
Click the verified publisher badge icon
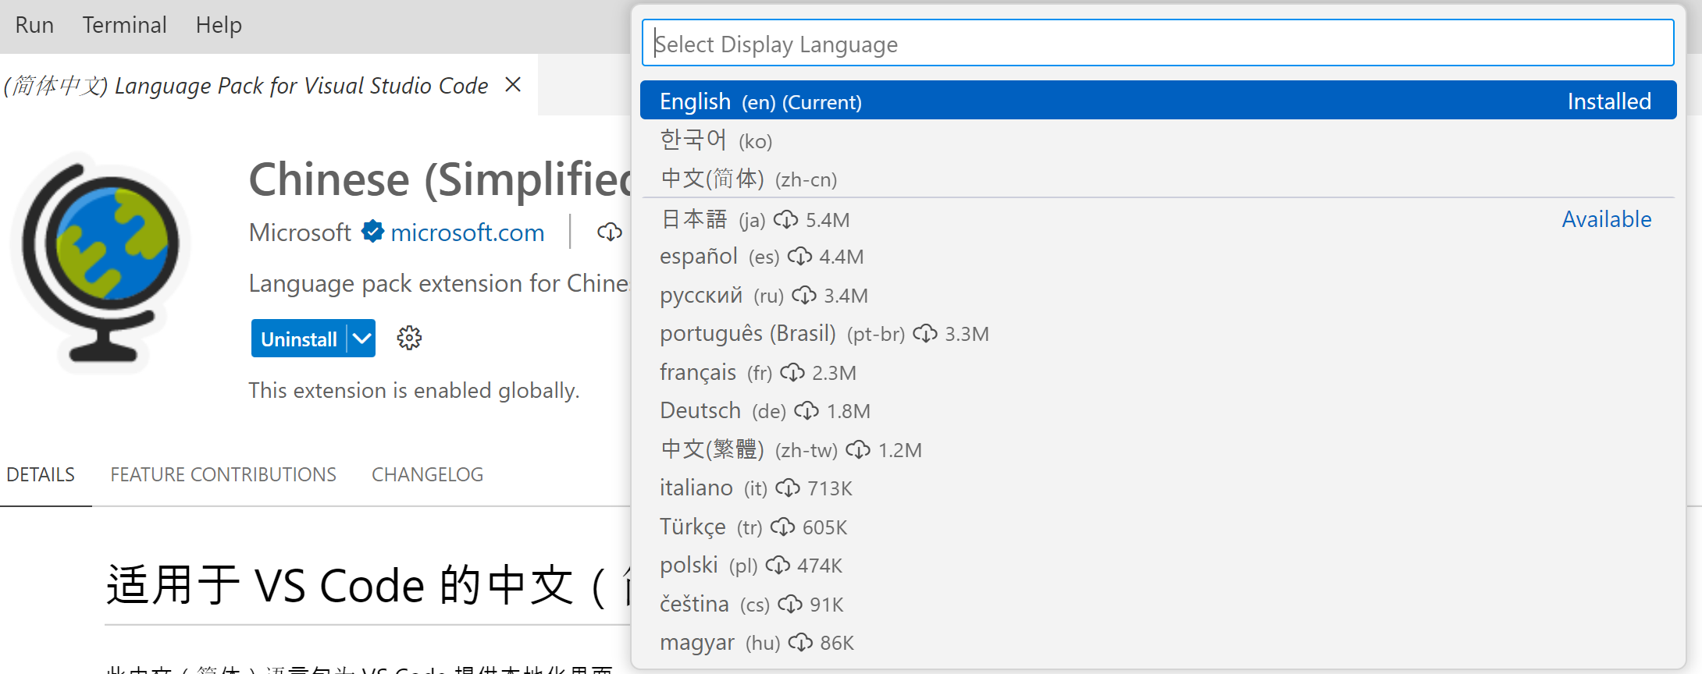[x=372, y=231]
